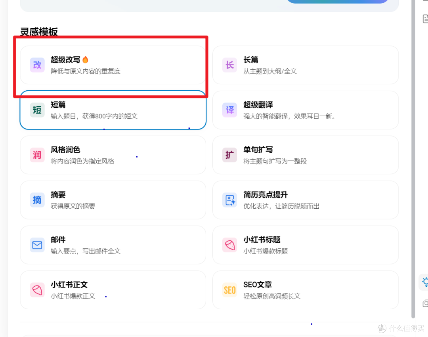Viewport: 428px width, 337px height.
Task: Click the document icon at right sidebar top
Action: coord(425,19)
